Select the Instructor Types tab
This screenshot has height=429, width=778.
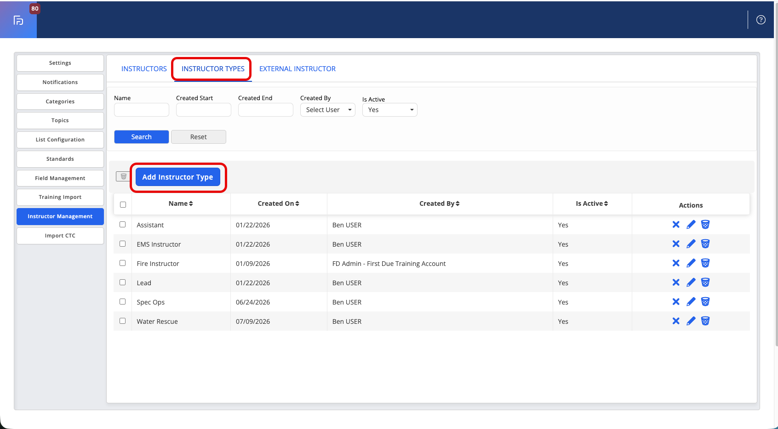[x=213, y=69]
